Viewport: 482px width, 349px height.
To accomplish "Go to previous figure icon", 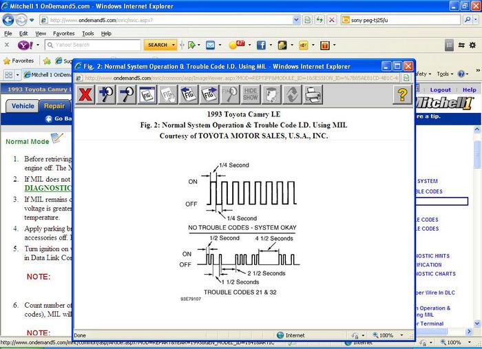I will point(189,94).
